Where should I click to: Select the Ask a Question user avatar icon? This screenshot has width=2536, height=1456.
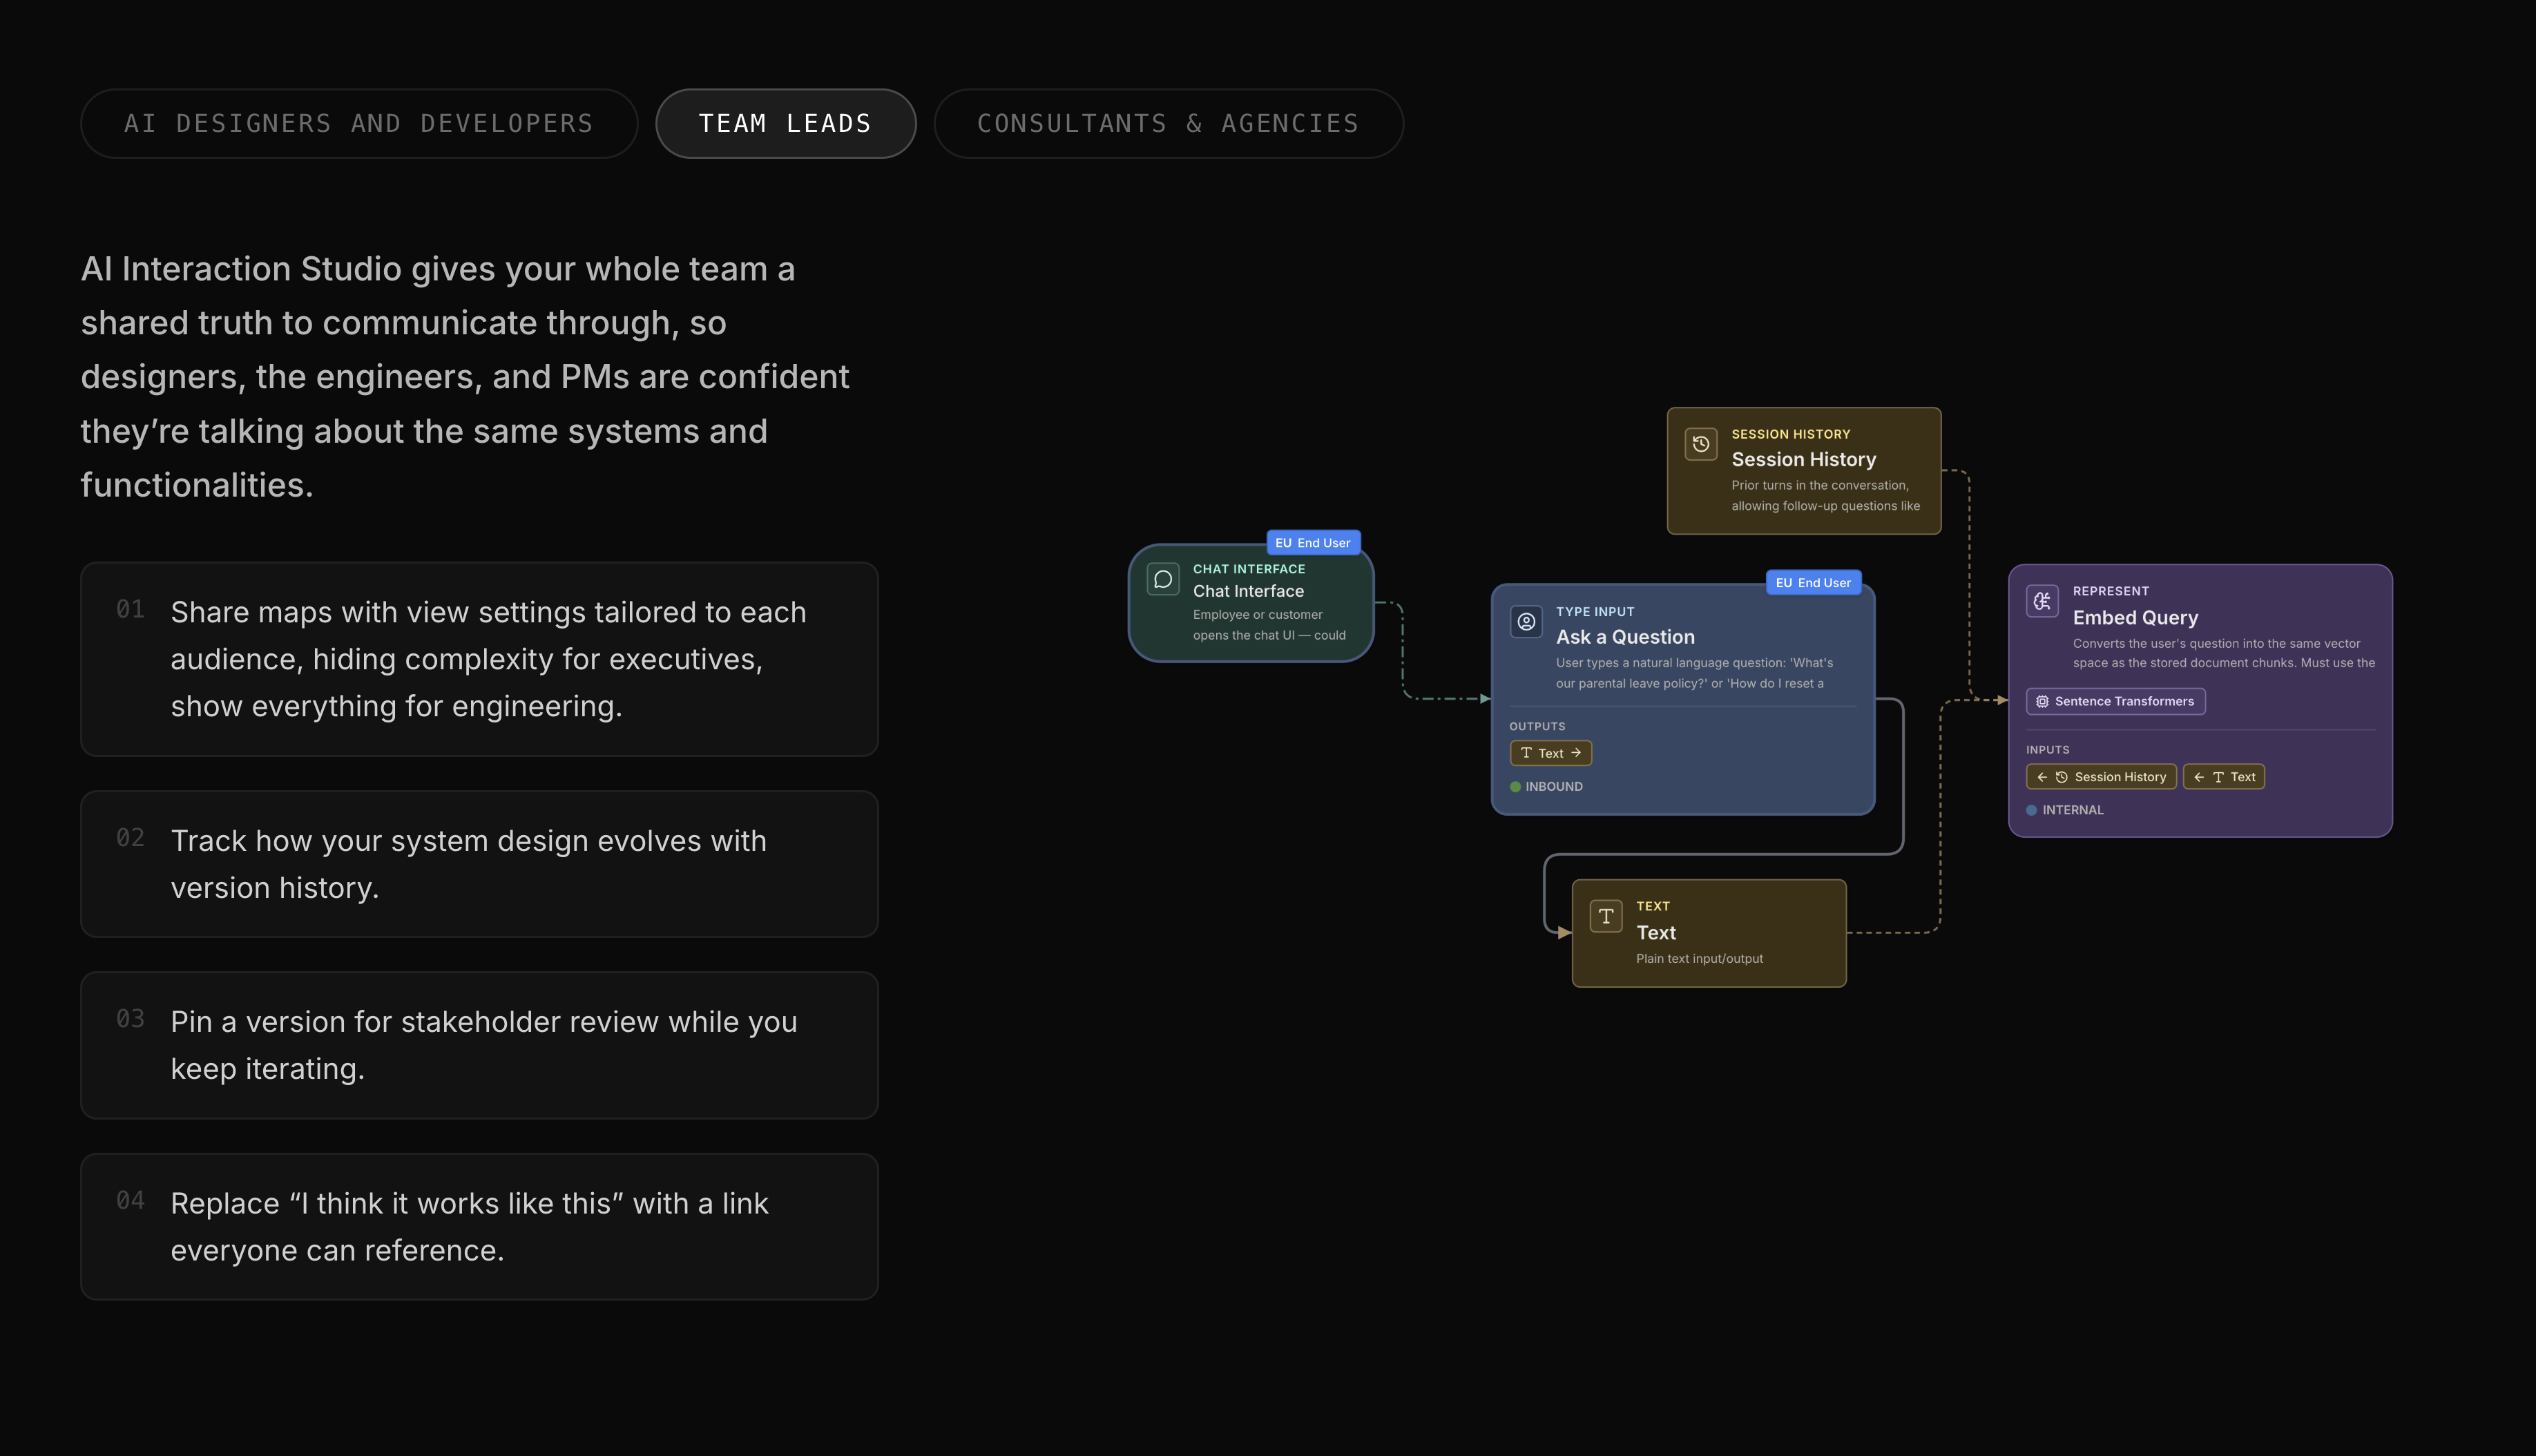pos(1526,621)
